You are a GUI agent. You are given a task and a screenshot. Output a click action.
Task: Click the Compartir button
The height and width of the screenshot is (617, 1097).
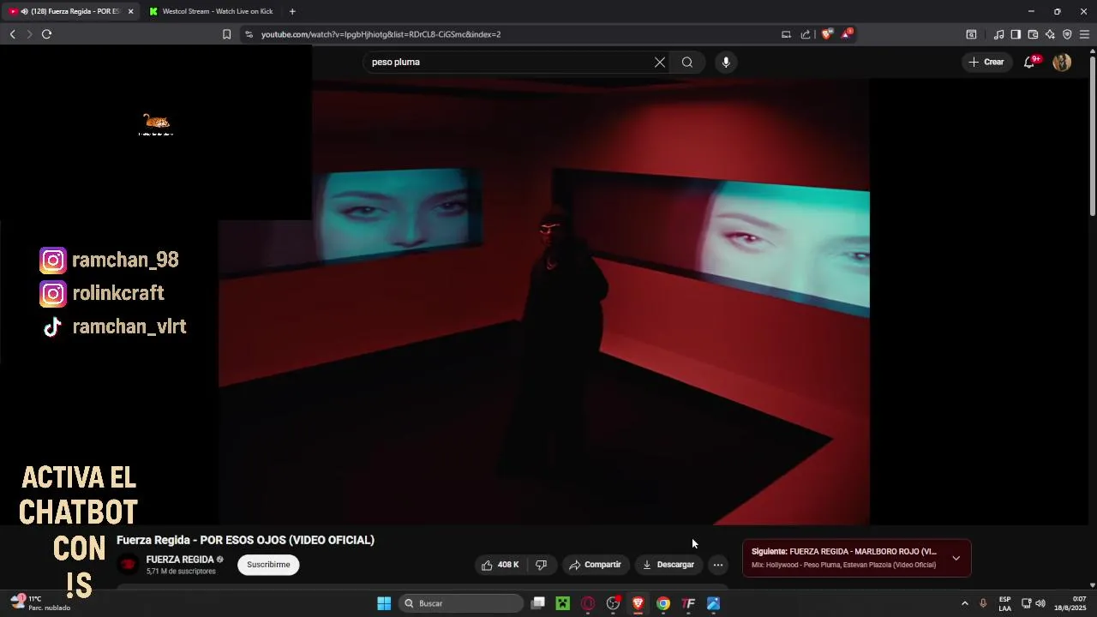[x=595, y=565]
